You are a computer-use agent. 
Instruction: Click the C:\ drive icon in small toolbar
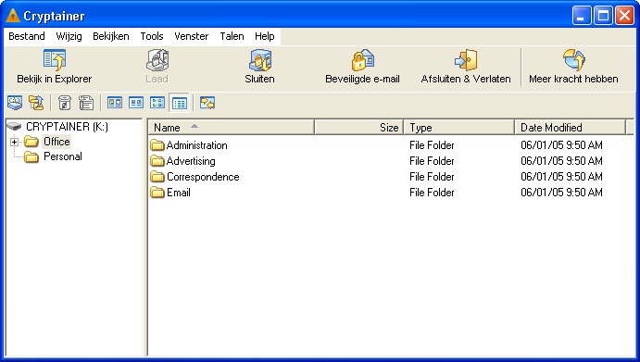pos(15,103)
